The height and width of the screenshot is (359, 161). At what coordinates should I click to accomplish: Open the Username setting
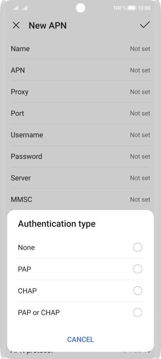(80, 135)
